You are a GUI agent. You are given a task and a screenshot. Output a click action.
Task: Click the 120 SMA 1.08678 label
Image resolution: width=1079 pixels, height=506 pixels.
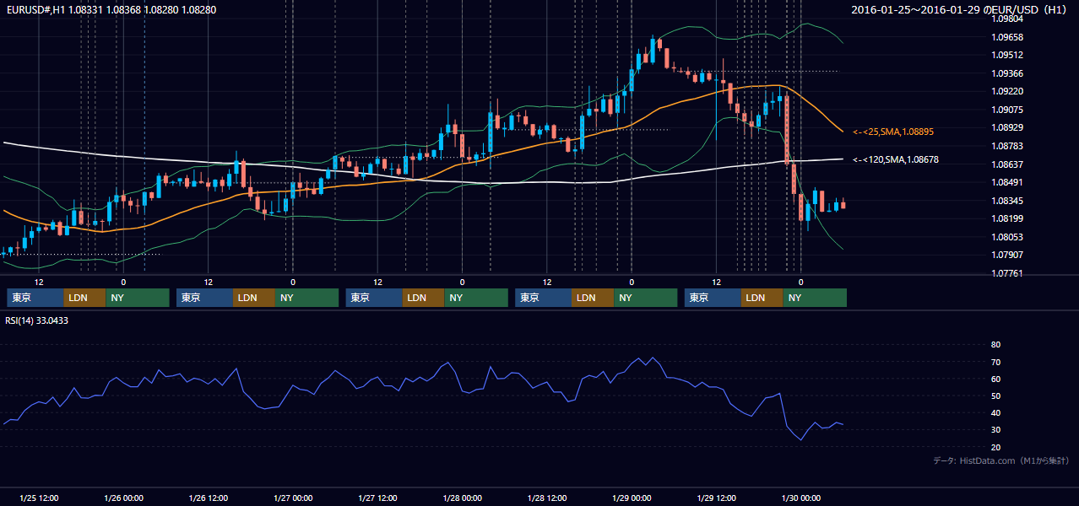(896, 159)
